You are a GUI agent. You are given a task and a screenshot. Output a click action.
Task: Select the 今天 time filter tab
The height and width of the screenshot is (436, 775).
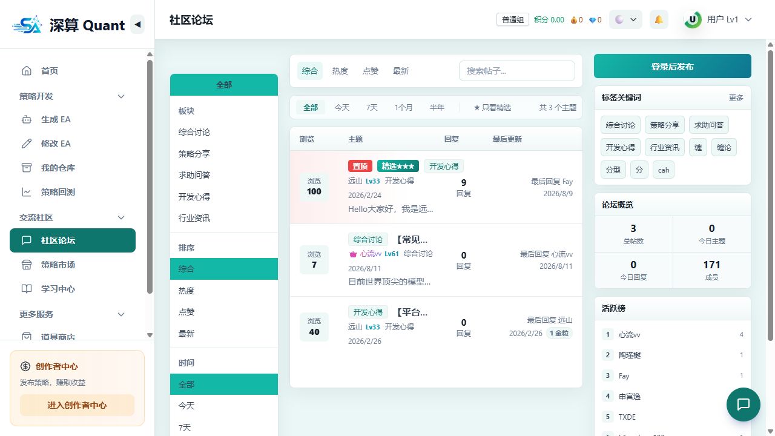pyautogui.click(x=342, y=107)
